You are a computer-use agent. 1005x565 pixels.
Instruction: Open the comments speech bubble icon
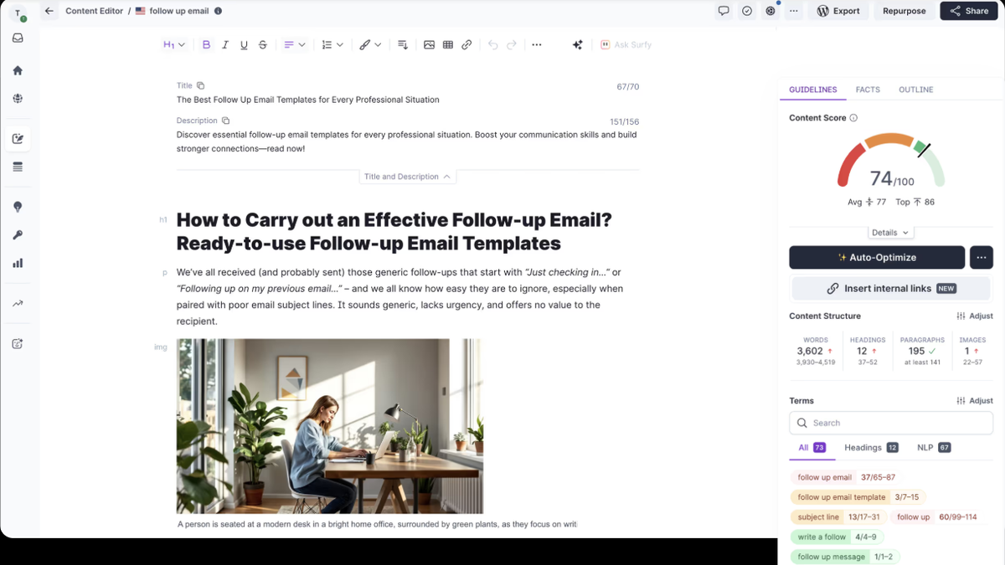coord(724,11)
